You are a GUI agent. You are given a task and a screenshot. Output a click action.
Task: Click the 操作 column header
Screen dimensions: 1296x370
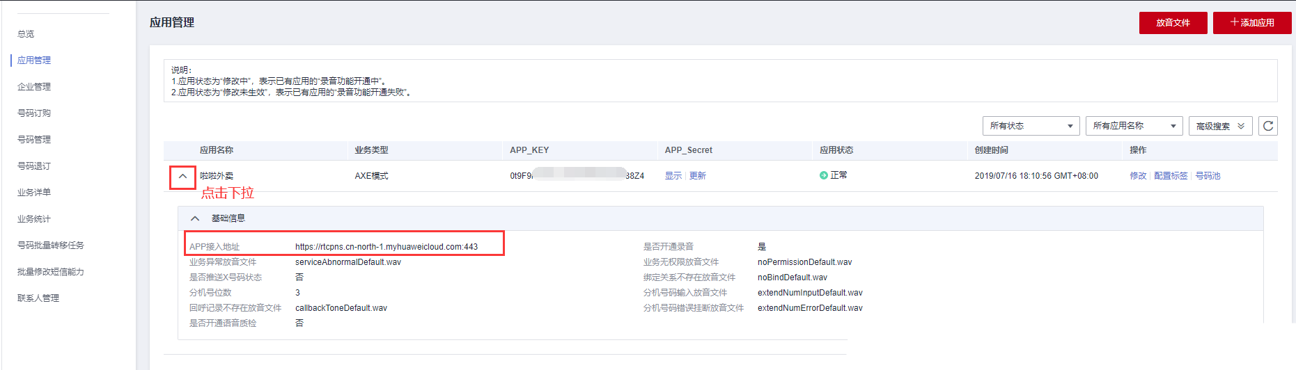pos(1138,150)
